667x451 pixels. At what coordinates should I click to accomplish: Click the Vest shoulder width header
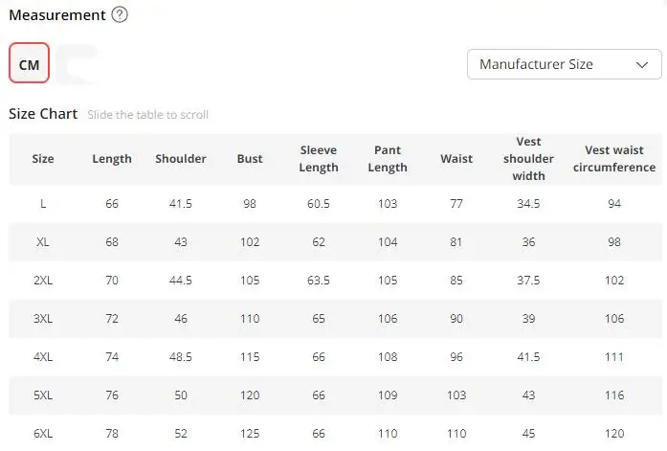pyautogui.click(x=528, y=159)
